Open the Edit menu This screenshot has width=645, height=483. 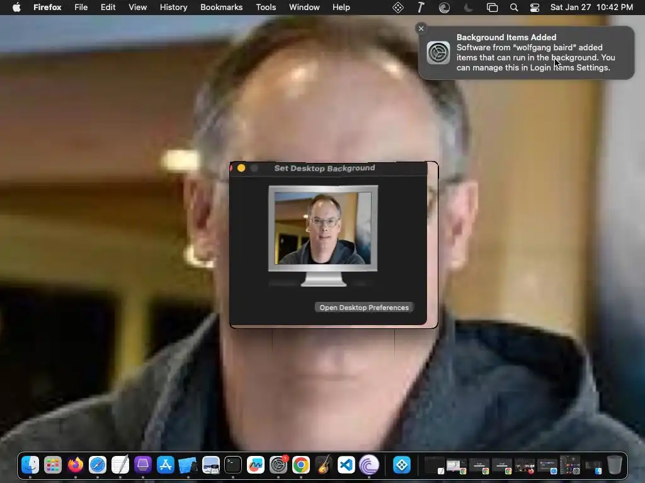point(108,8)
